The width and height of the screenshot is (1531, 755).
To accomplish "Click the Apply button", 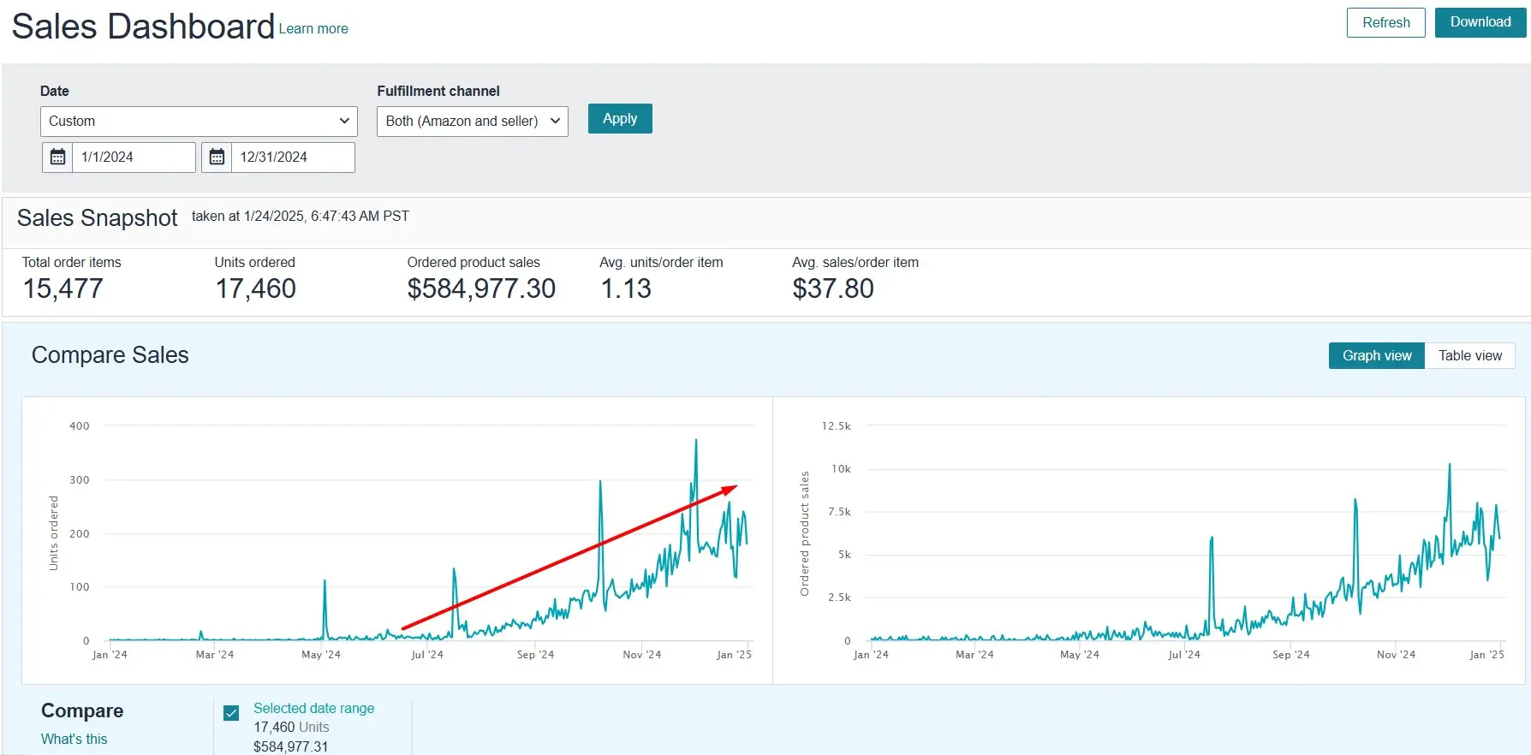I will coord(620,119).
